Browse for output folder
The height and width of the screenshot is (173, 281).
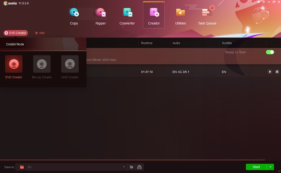(131, 167)
